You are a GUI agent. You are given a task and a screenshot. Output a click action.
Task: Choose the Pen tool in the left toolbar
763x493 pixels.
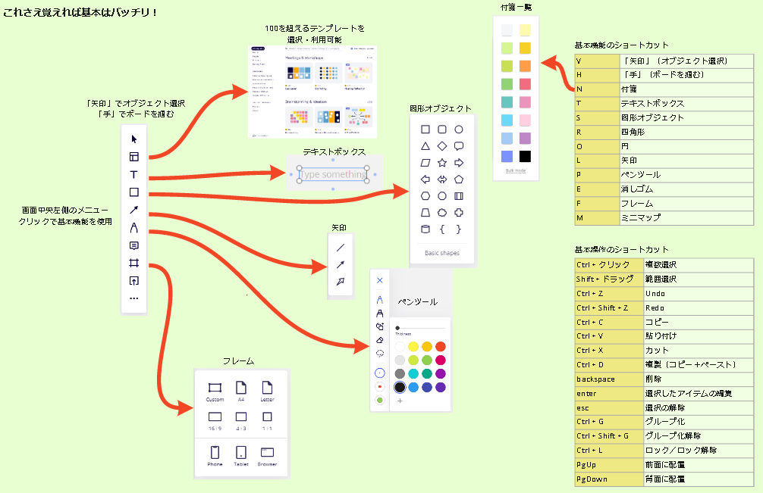click(134, 227)
